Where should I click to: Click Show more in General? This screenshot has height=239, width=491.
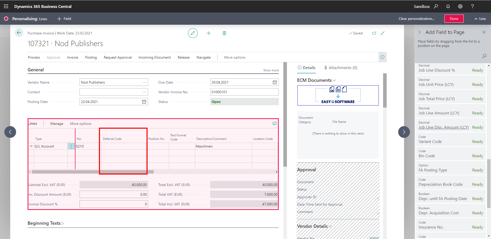[271, 70]
